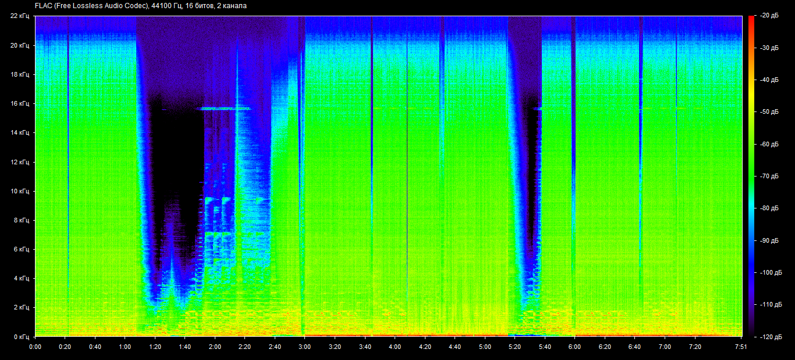Viewport: 795px width, 360px height.
Task: Click the 0:00 time axis label
Action: tap(35, 347)
